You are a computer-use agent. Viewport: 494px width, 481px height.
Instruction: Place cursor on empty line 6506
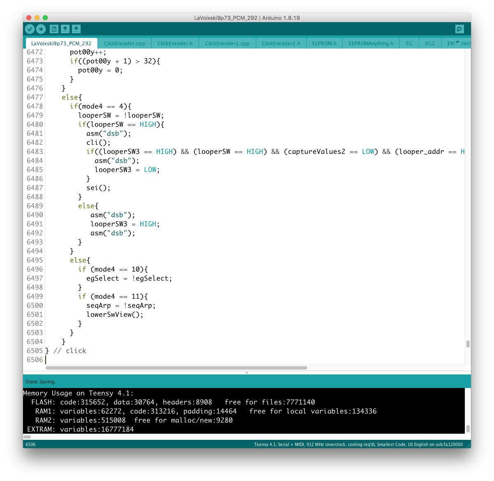[165, 360]
